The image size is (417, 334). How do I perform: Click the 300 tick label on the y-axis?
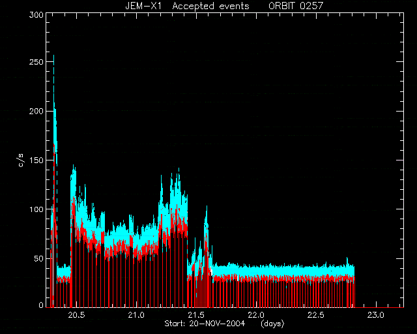pyautogui.click(x=36, y=15)
